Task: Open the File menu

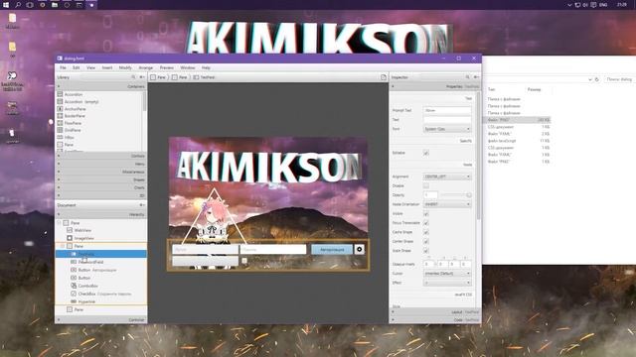Action: (63, 67)
